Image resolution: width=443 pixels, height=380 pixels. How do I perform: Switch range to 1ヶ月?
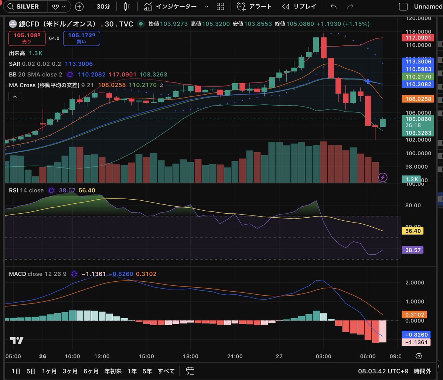[49, 371]
